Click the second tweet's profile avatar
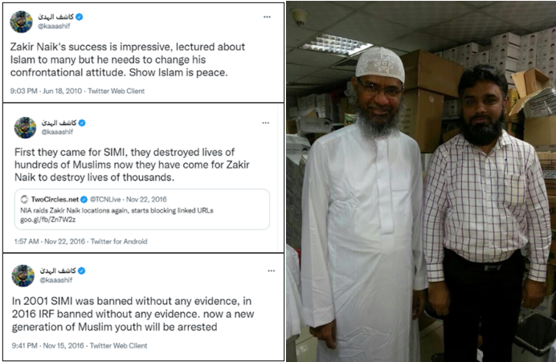Viewport: 556px width, 362px height. coord(25,128)
